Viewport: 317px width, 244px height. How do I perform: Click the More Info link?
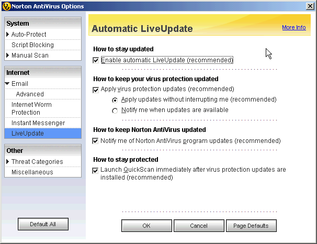293,27
